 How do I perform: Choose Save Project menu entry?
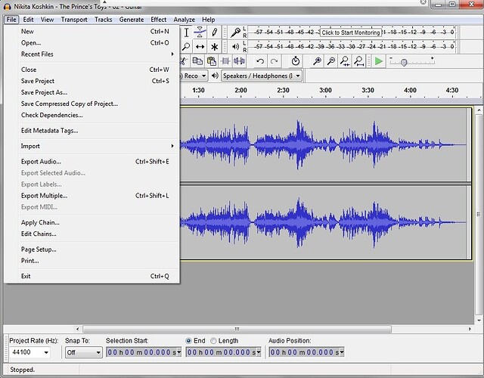tap(92, 81)
